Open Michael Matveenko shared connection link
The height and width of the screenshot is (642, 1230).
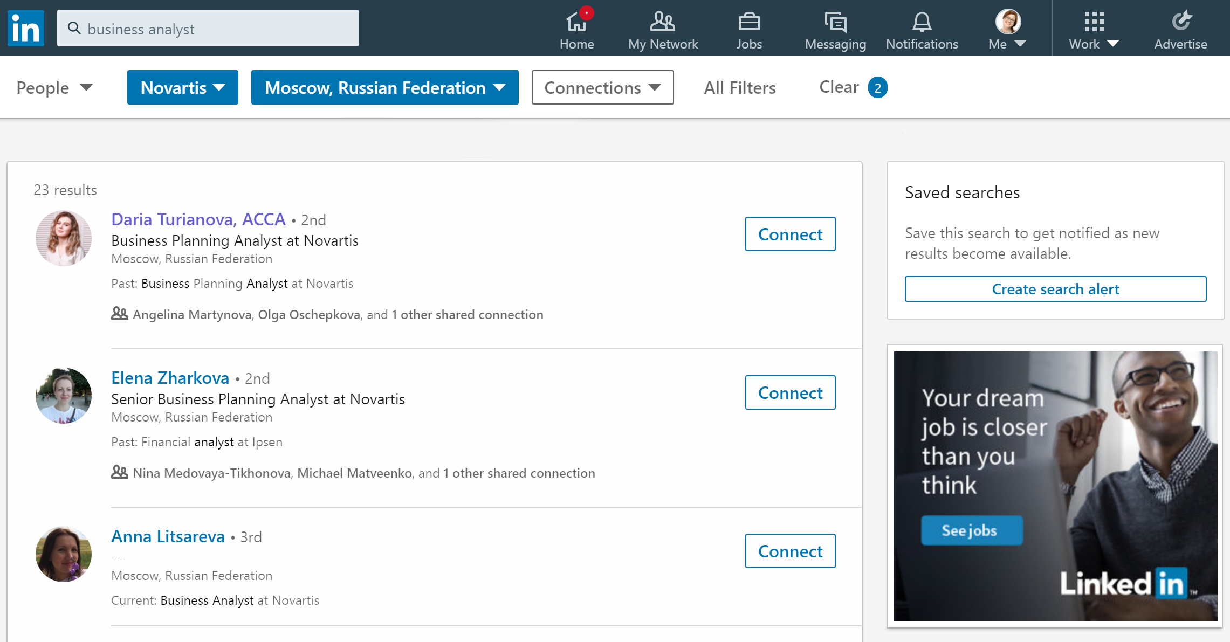click(x=355, y=473)
